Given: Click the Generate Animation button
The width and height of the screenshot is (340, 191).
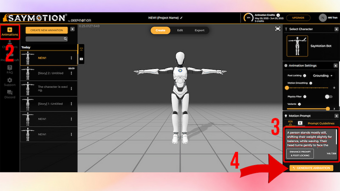Looking at the screenshot, I should pos(311,168).
